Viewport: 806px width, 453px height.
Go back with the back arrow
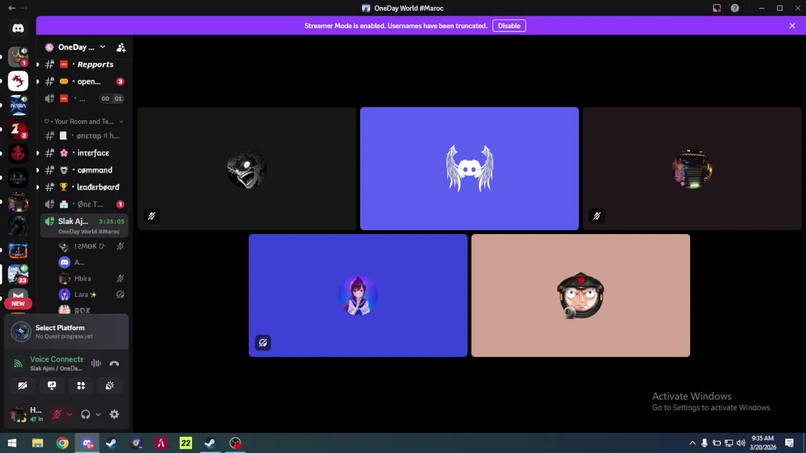pos(11,8)
